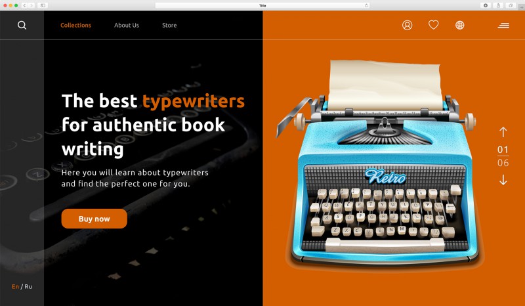Viewport: 525px width, 306px height.
Task: Open the user account profile icon
Action: 407,25
